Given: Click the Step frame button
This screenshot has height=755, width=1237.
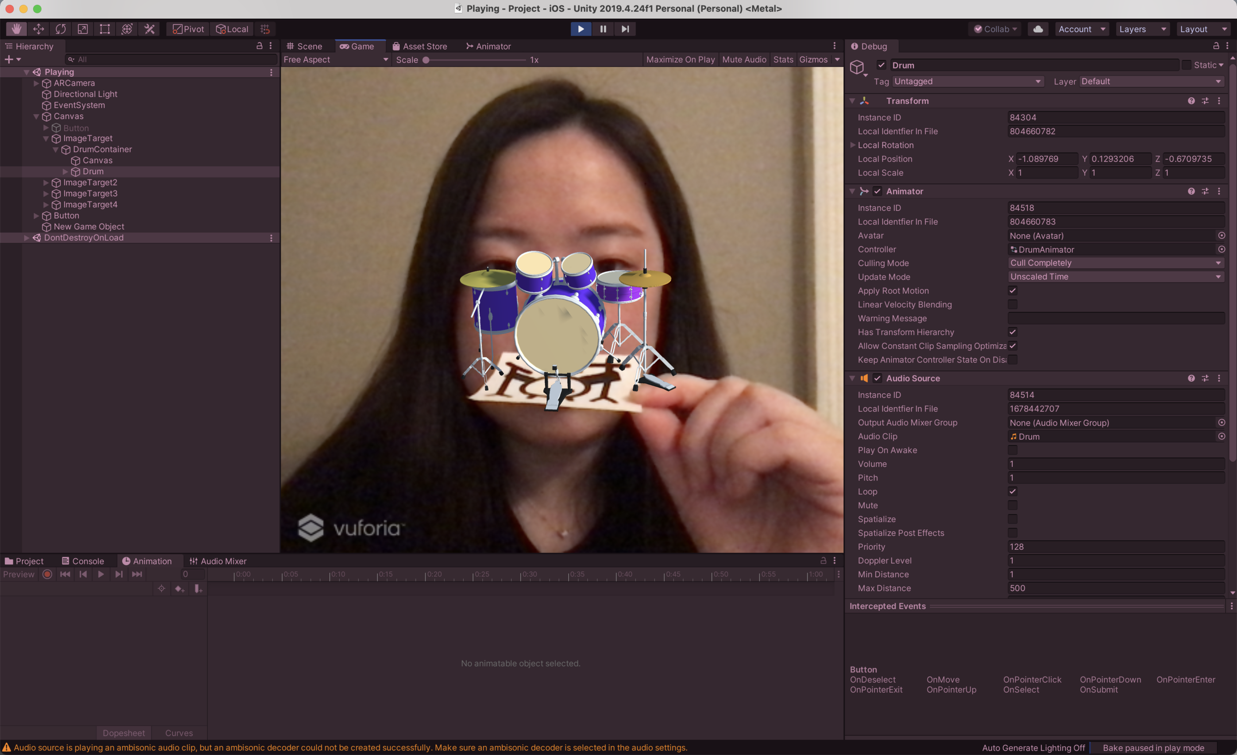Looking at the screenshot, I should coord(625,29).
